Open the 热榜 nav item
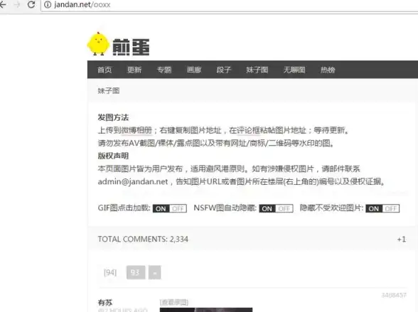The height and width of the screenshot is (312, 418). tap(328, 70)
